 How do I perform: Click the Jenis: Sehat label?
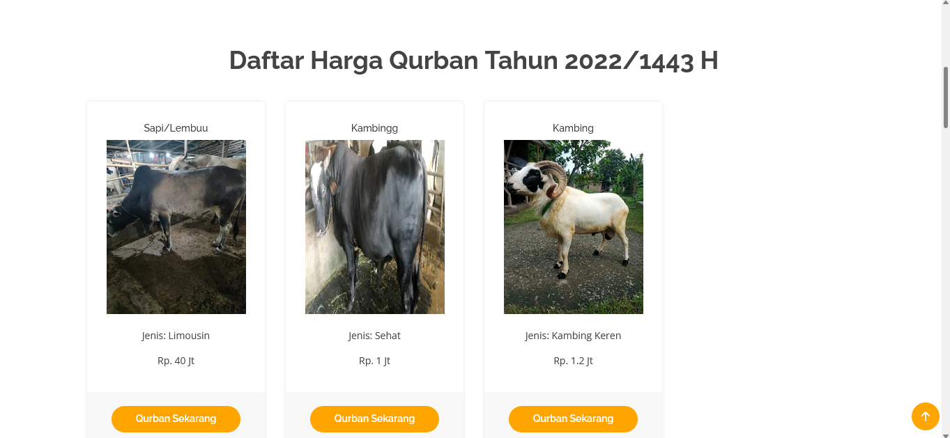pyautogui.click(x=374, y=336)
